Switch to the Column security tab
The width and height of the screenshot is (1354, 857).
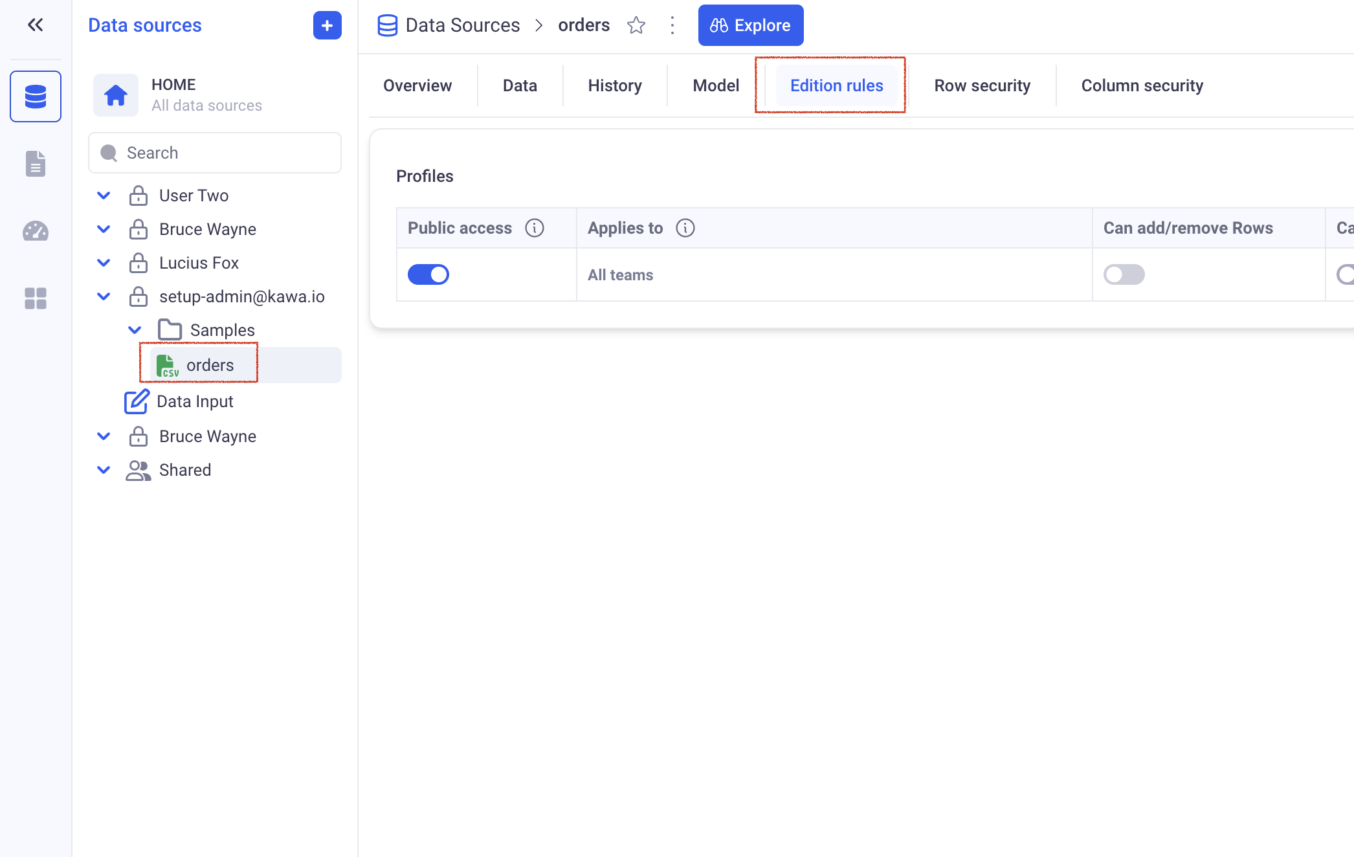(x=1142, y=85)
